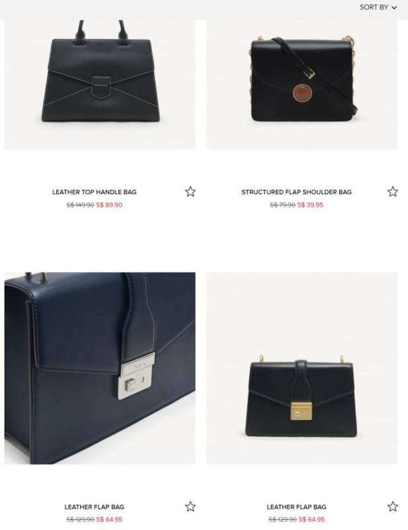View the black flap bag with gold lock

click(302, 368)
